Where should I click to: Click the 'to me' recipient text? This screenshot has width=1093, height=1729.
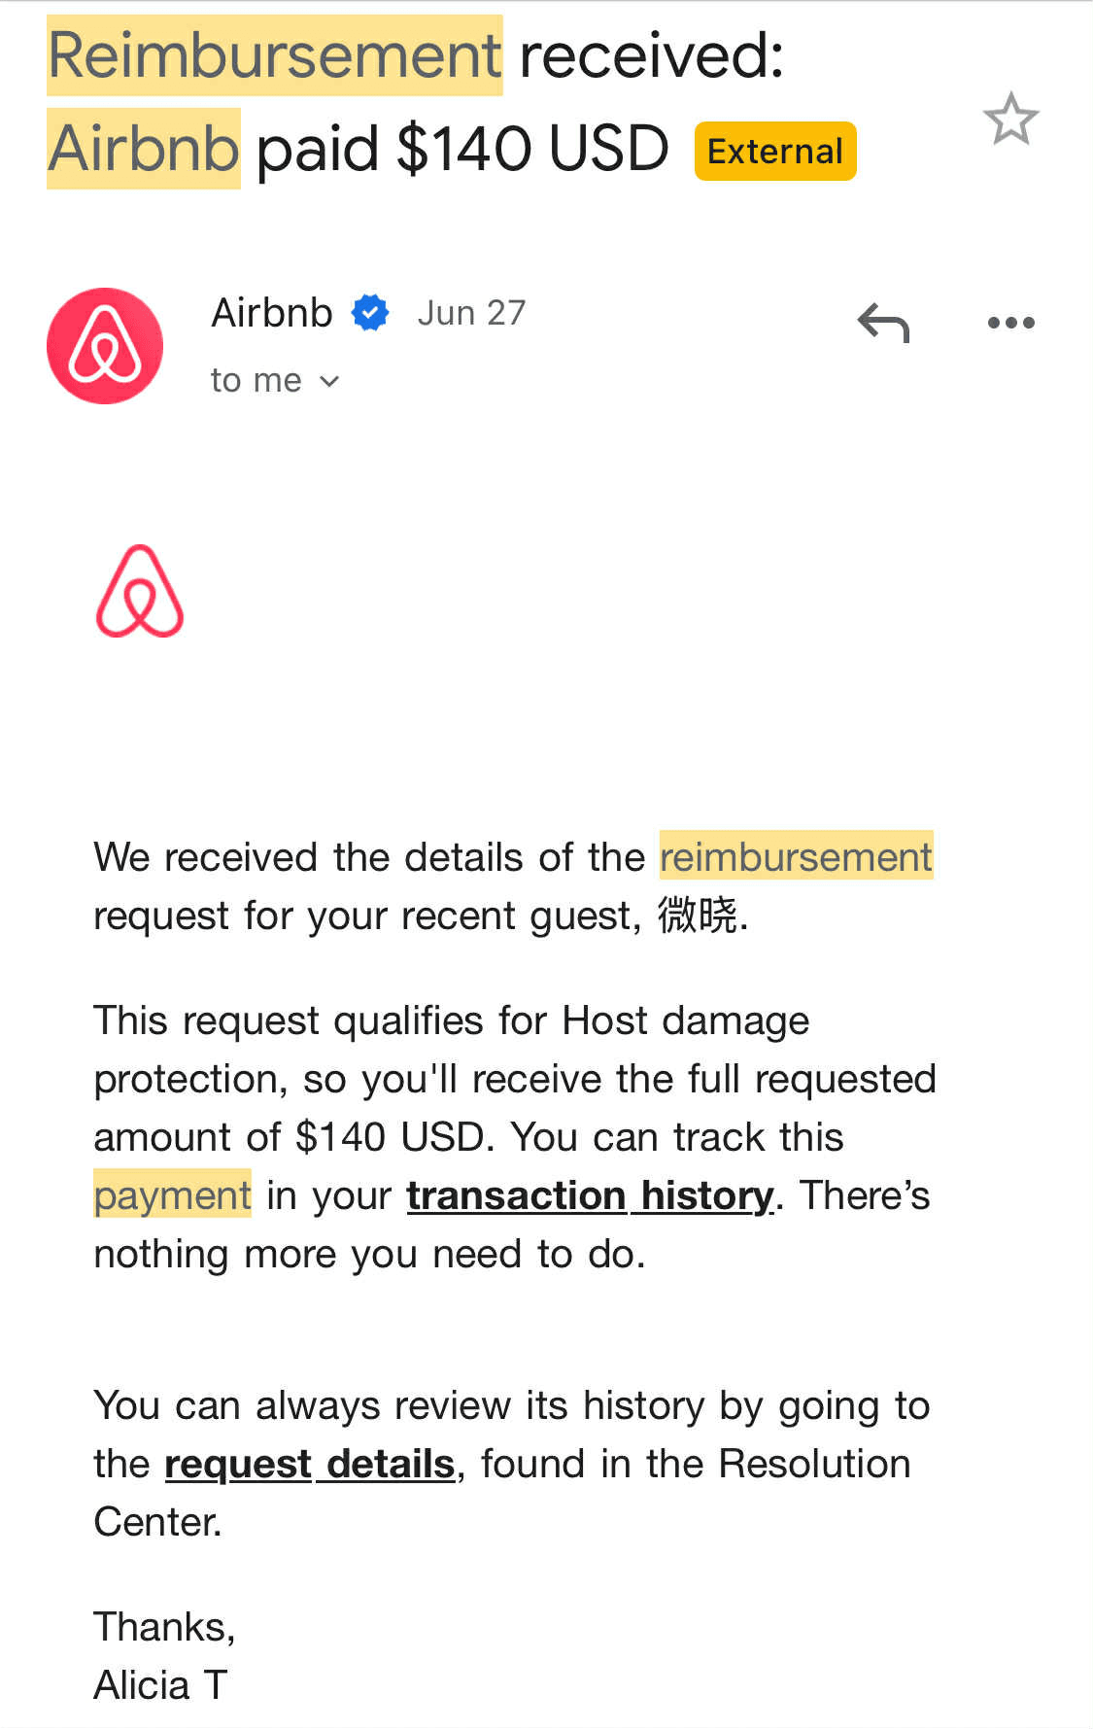[256, 380]
